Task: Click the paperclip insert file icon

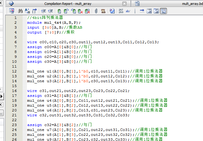Action: click(x=96, y=11)
